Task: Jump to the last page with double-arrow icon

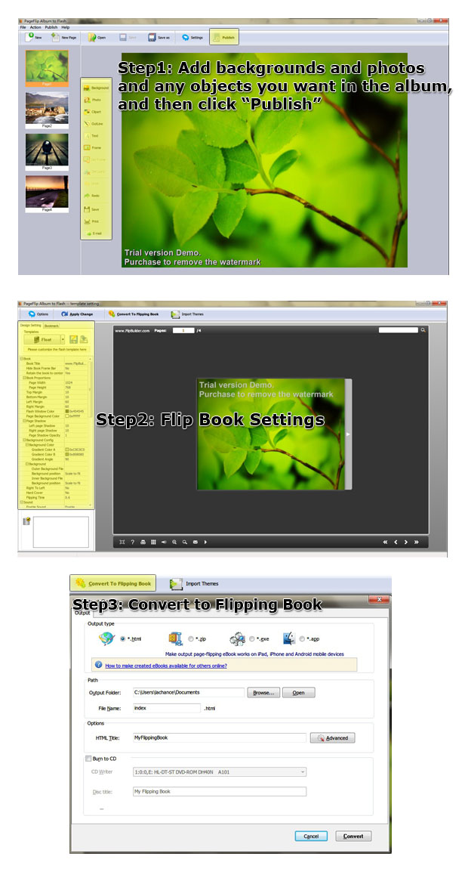Action: (x=416, y=542)
